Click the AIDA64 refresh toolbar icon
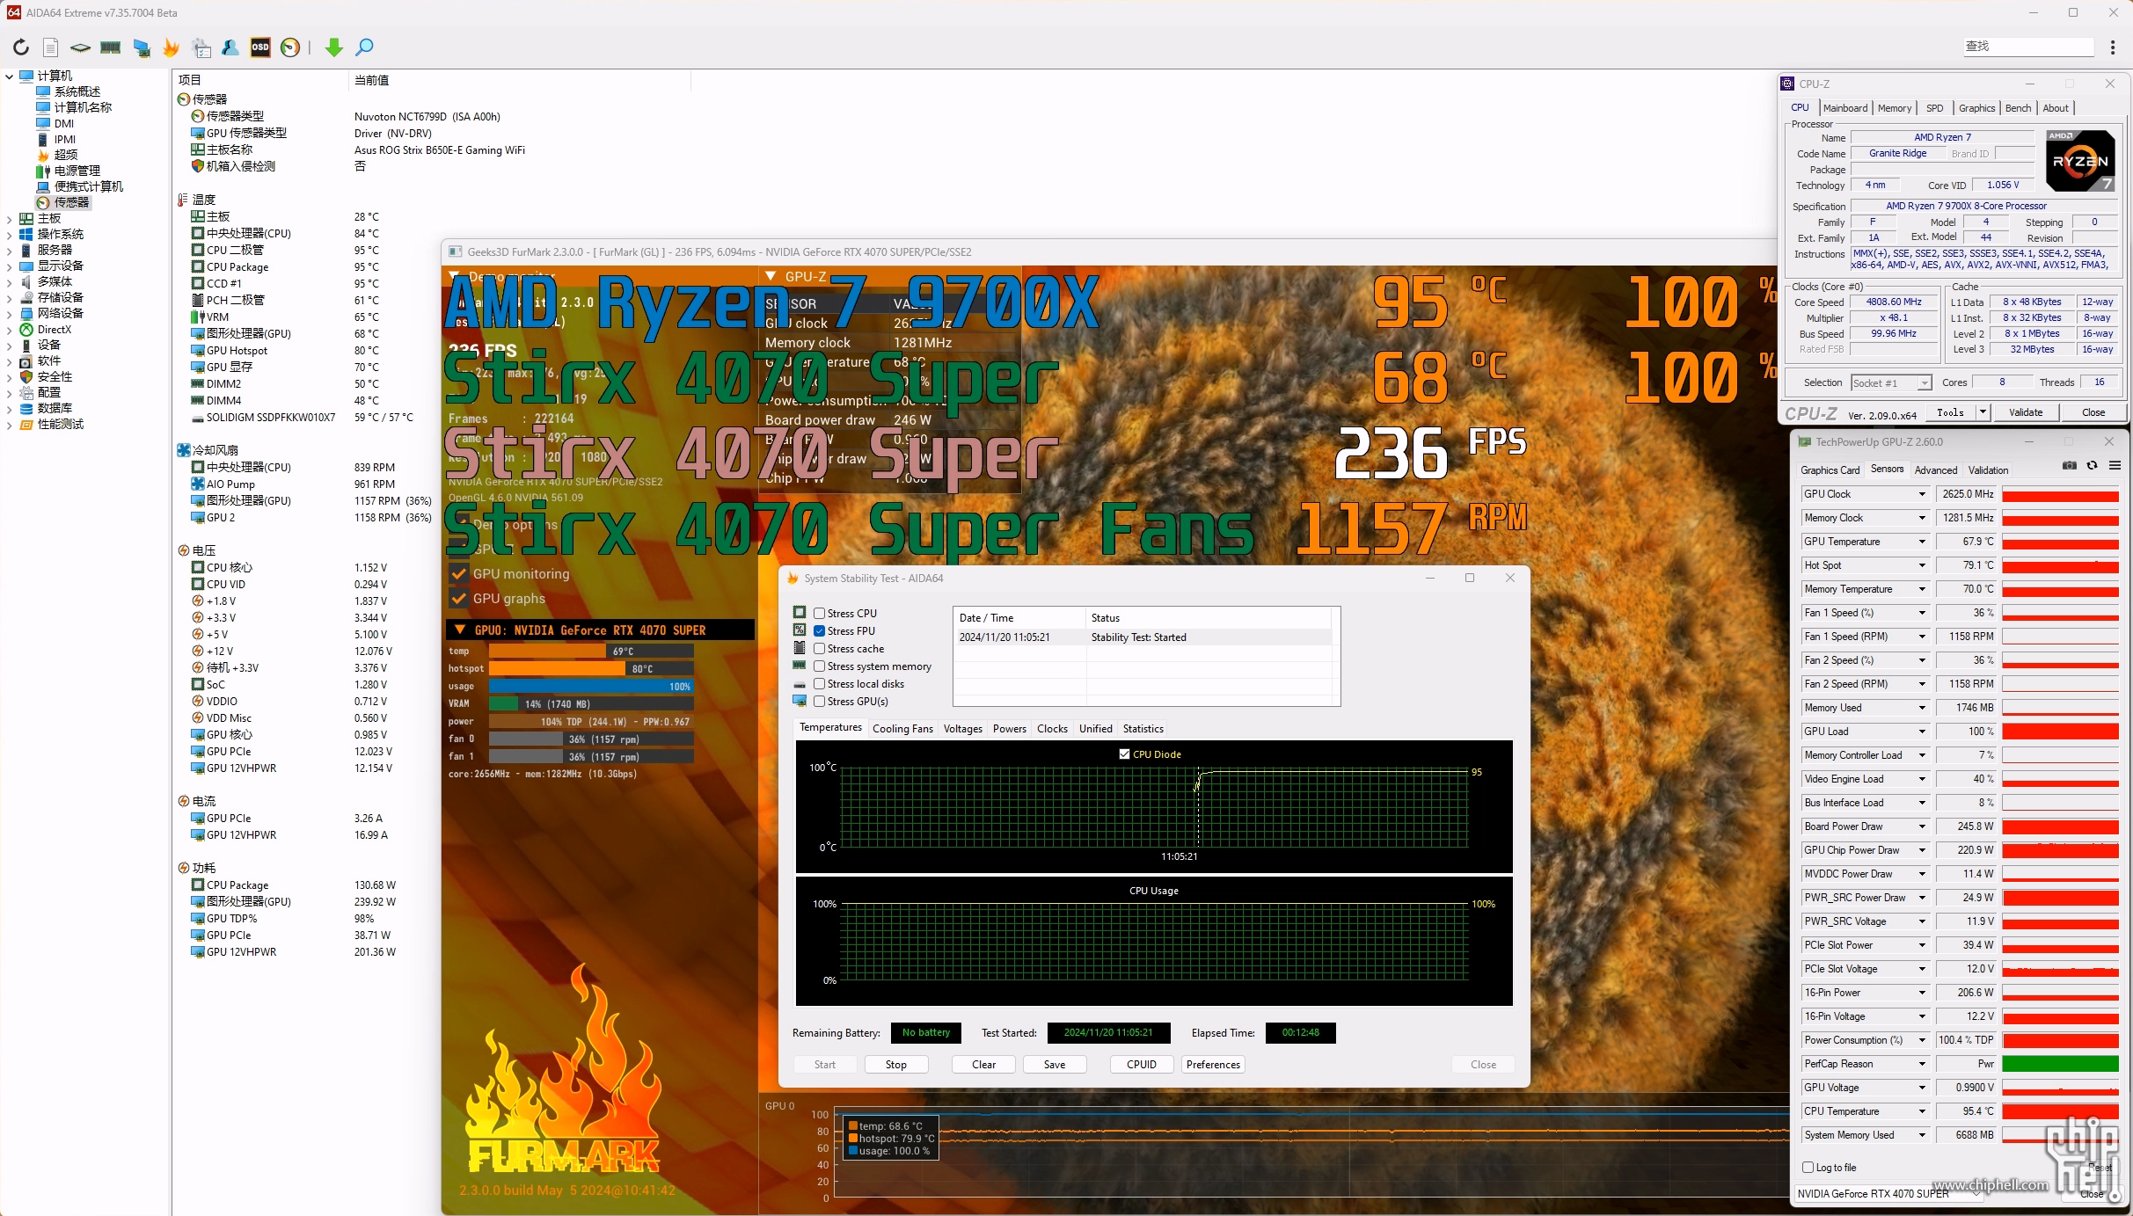 (x=21, y=47)
